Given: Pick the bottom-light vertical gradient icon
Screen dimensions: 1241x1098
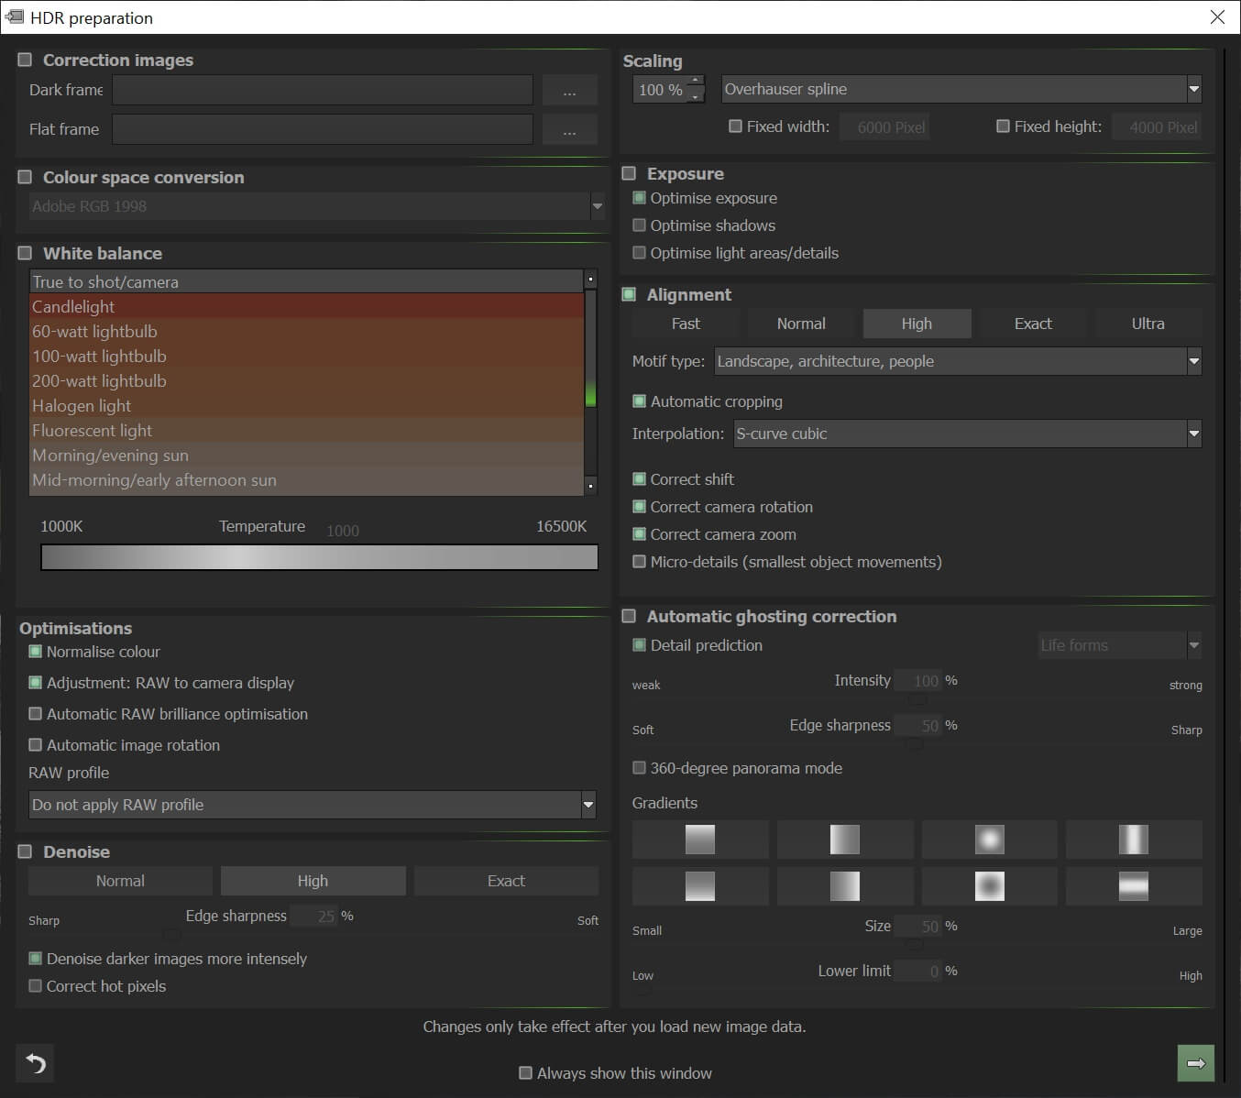Looking at the screenshot, I should tap(700, 886).
